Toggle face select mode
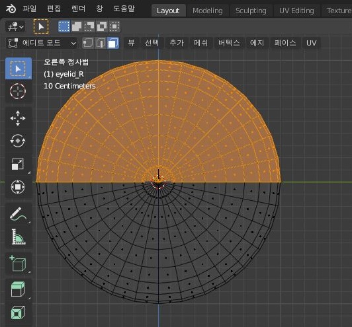 point(113,43)
